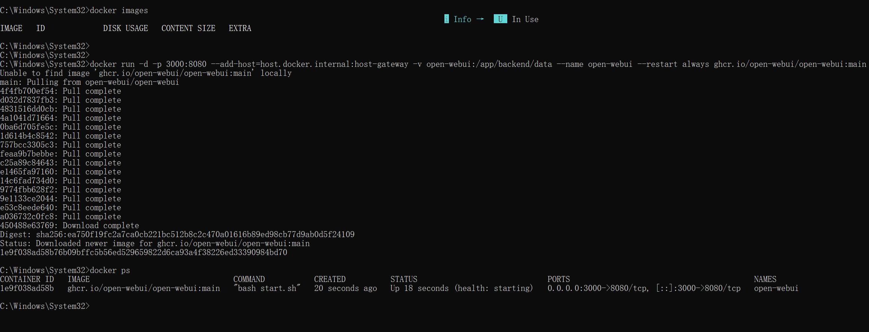This screenshot has width=869, height=332.
Task: Click layer ID "4f4fb700ef54"
Action: click(x=27, y=91)
